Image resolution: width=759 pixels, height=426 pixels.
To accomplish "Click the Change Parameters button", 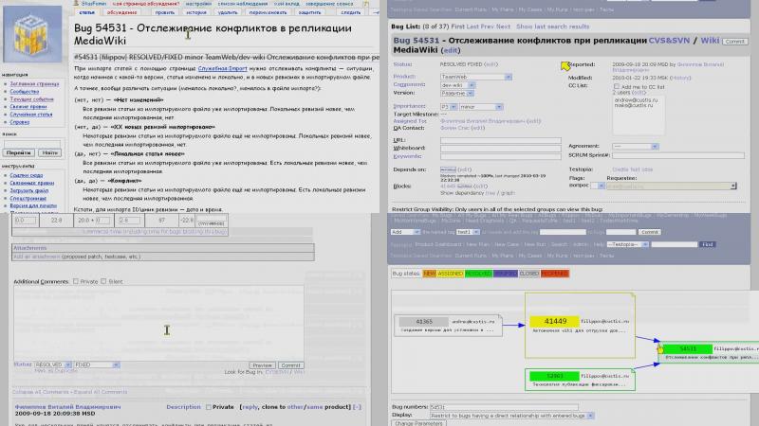I will (x=418, y=423).
